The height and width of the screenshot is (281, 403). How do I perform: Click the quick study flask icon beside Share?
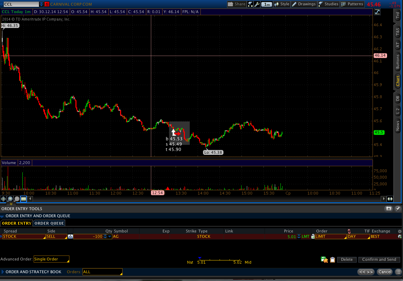[x=250, y=4]
